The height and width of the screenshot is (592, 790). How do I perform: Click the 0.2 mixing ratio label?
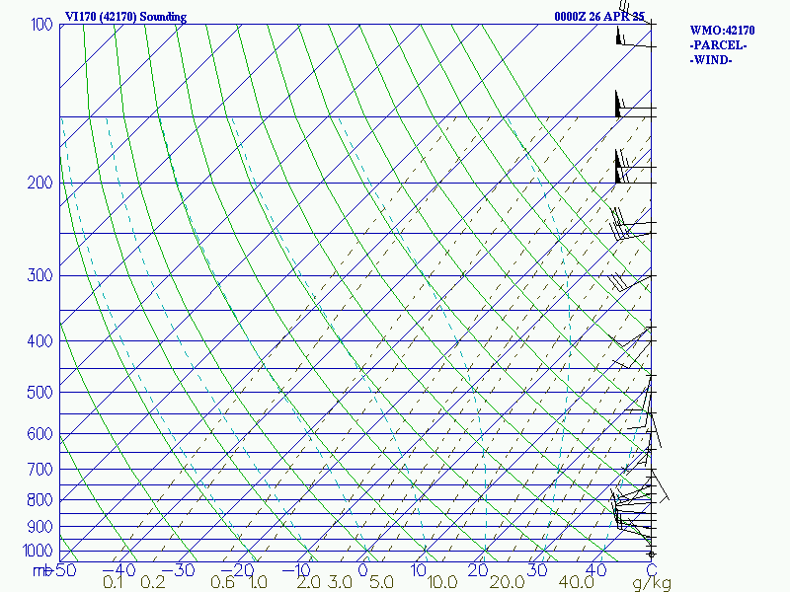153,582
